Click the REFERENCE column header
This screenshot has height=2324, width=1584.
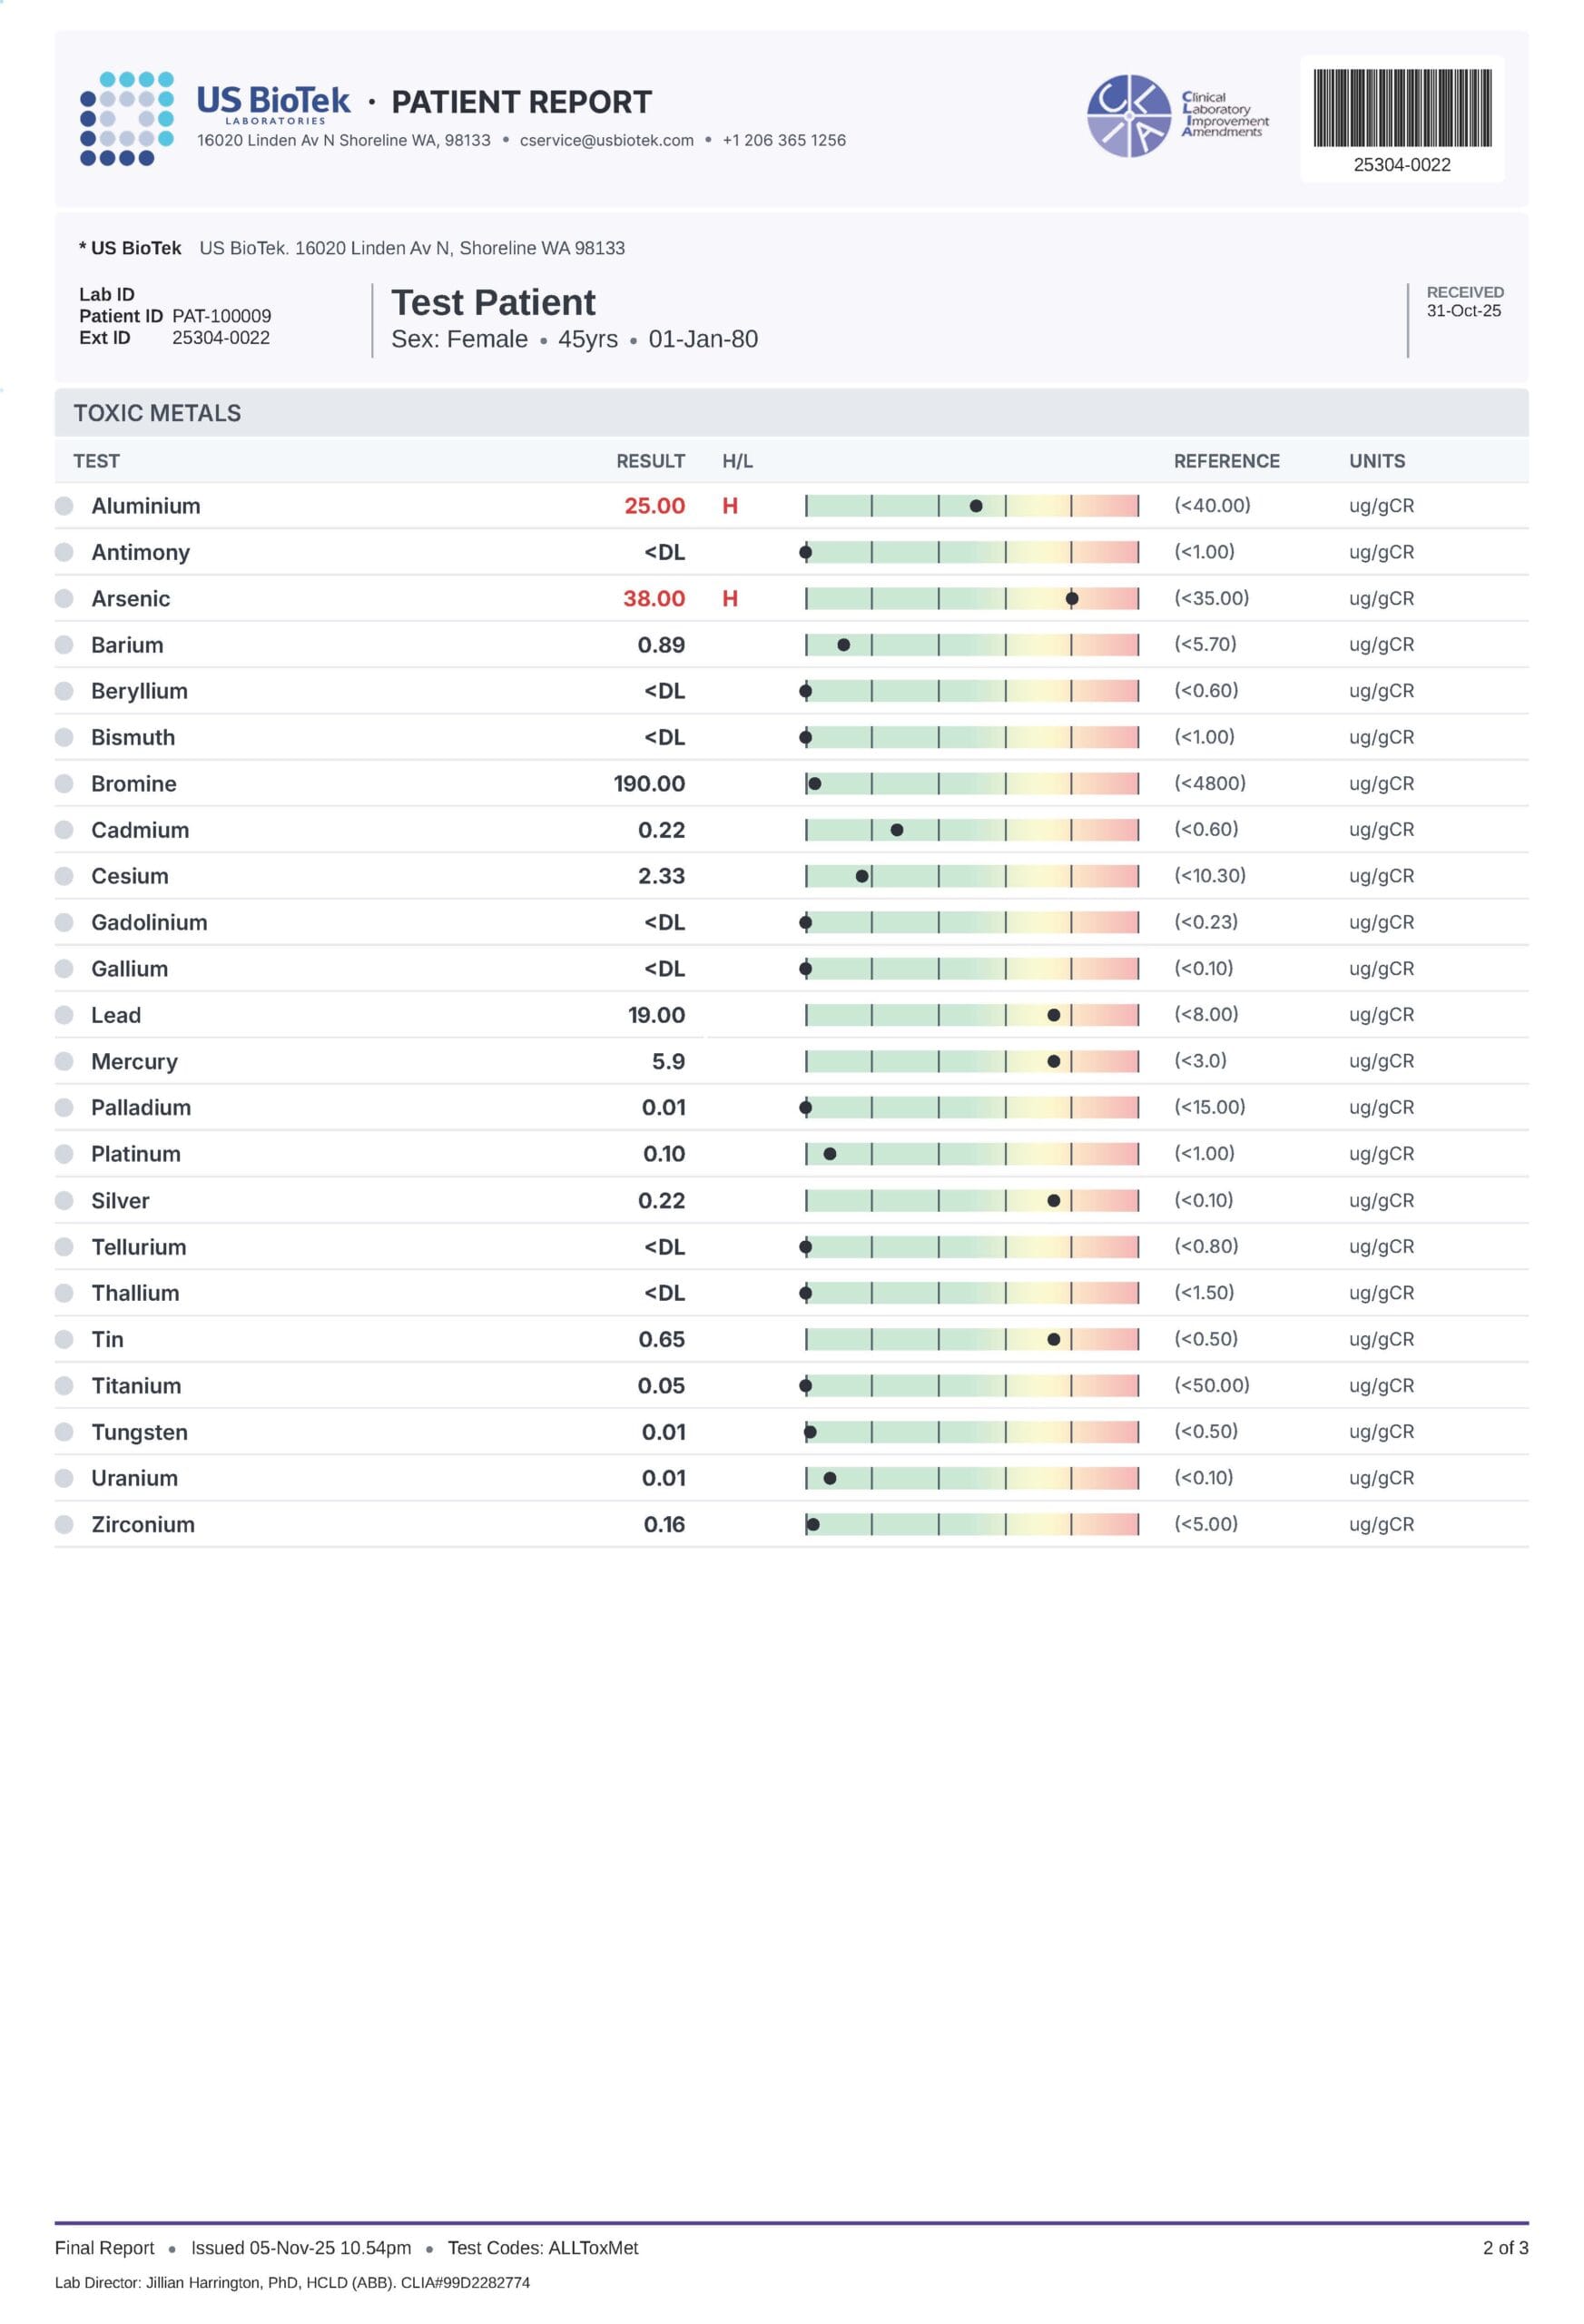[1226, 461]
